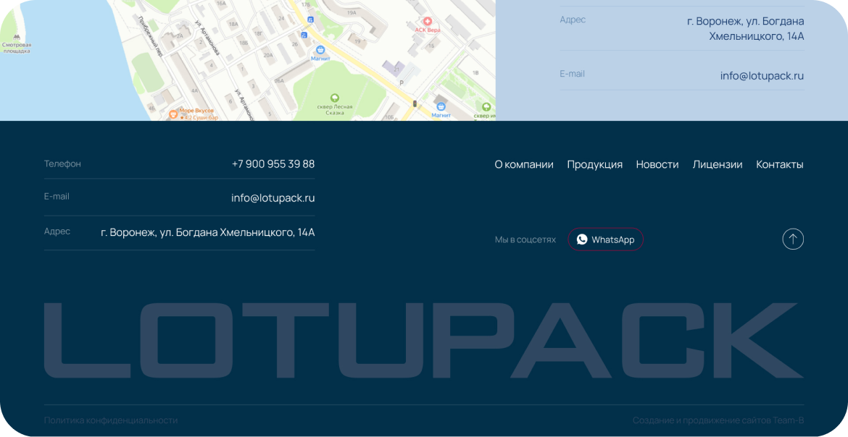The width and height of the screenshot is (848, 437).
Task: Click Создание и продвижение сайтов Team-B link
Action: (x=718, y=420)
